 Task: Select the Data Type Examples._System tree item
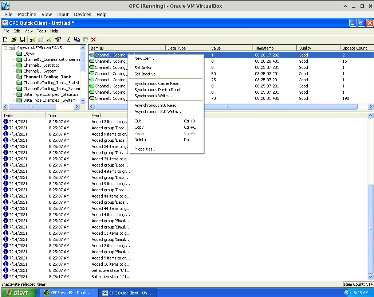click(x=50, y=100)
